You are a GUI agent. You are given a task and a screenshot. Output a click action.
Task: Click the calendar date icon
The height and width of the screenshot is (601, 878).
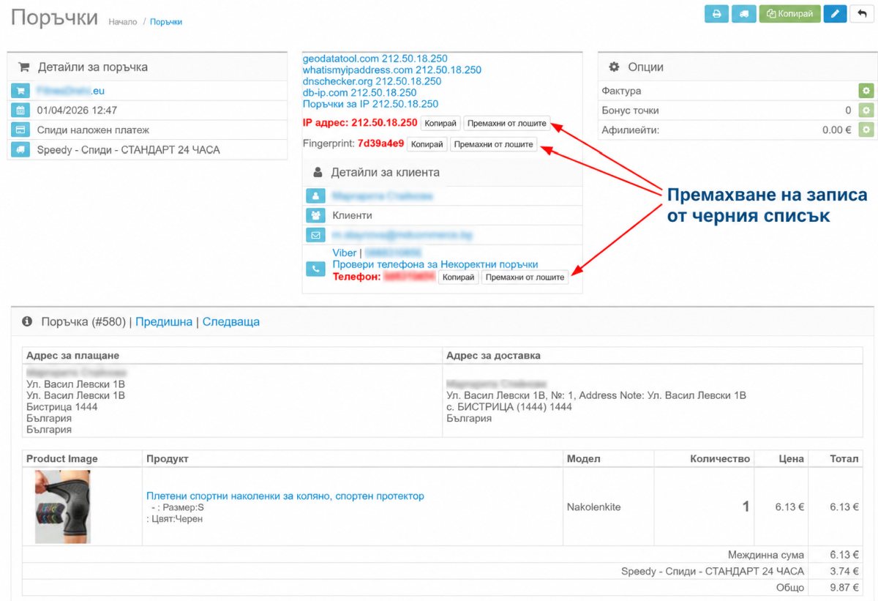pos(20,111)
